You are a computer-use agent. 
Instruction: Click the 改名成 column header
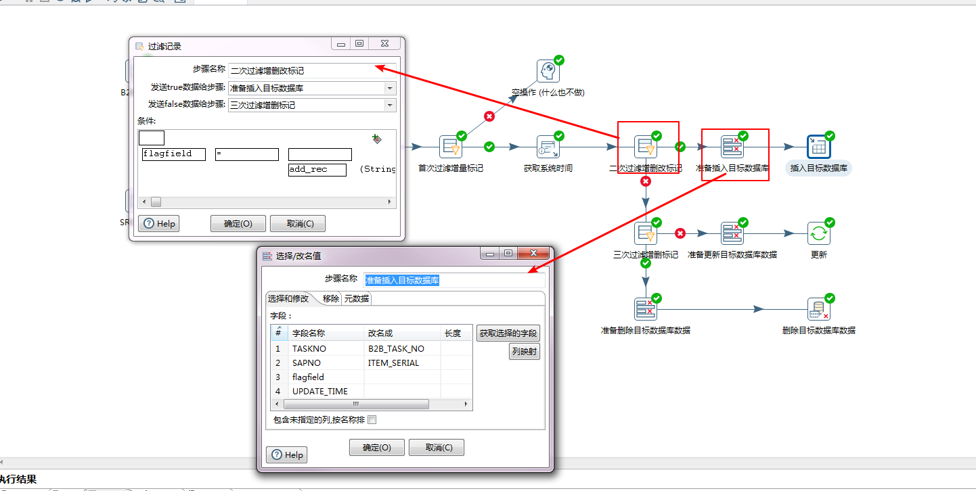(402, 333)
